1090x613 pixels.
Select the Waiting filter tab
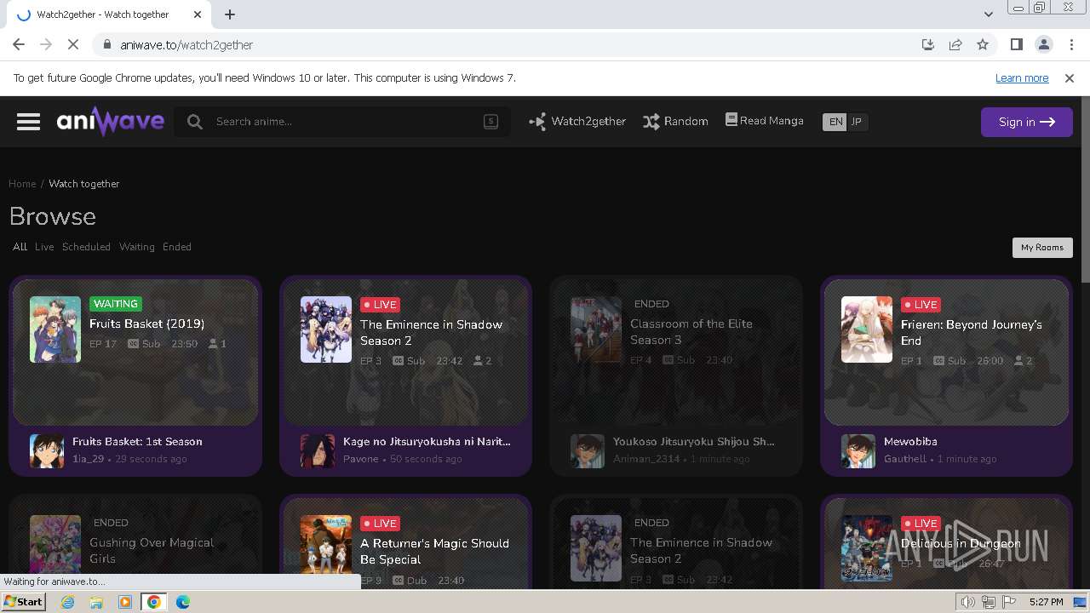point(137,247)
